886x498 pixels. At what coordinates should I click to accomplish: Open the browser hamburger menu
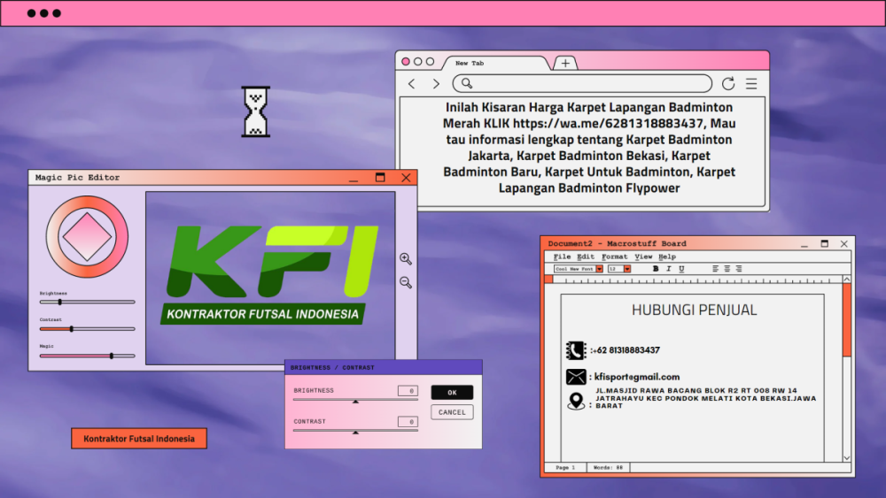(751, 84)
